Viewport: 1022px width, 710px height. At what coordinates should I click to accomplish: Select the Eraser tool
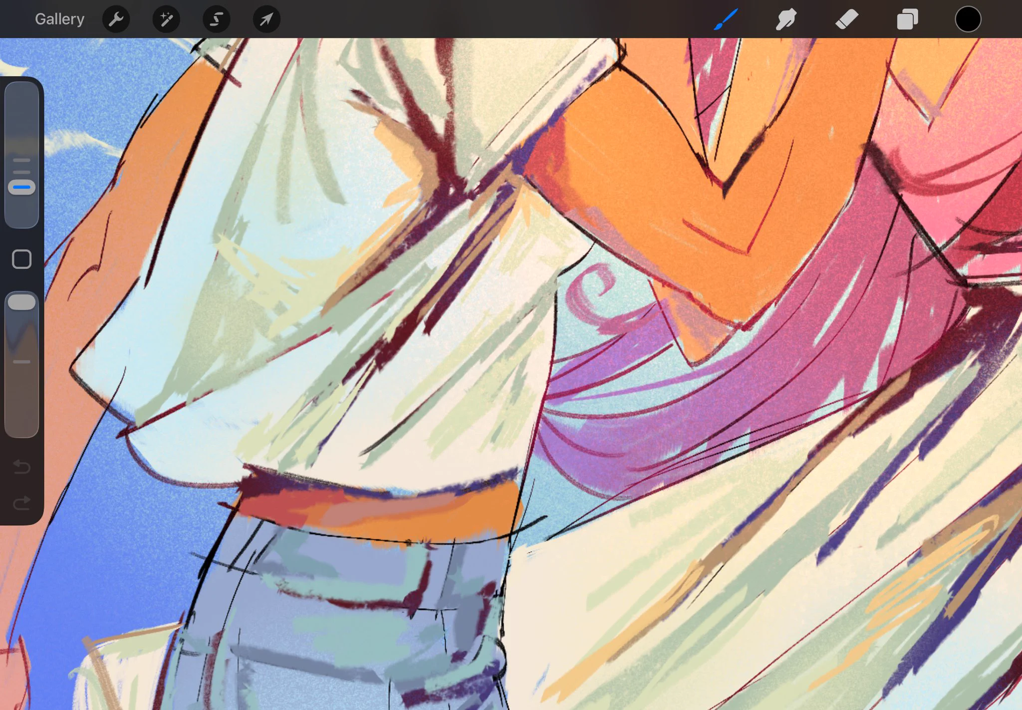pyautogui.click(x=846, y=19)
